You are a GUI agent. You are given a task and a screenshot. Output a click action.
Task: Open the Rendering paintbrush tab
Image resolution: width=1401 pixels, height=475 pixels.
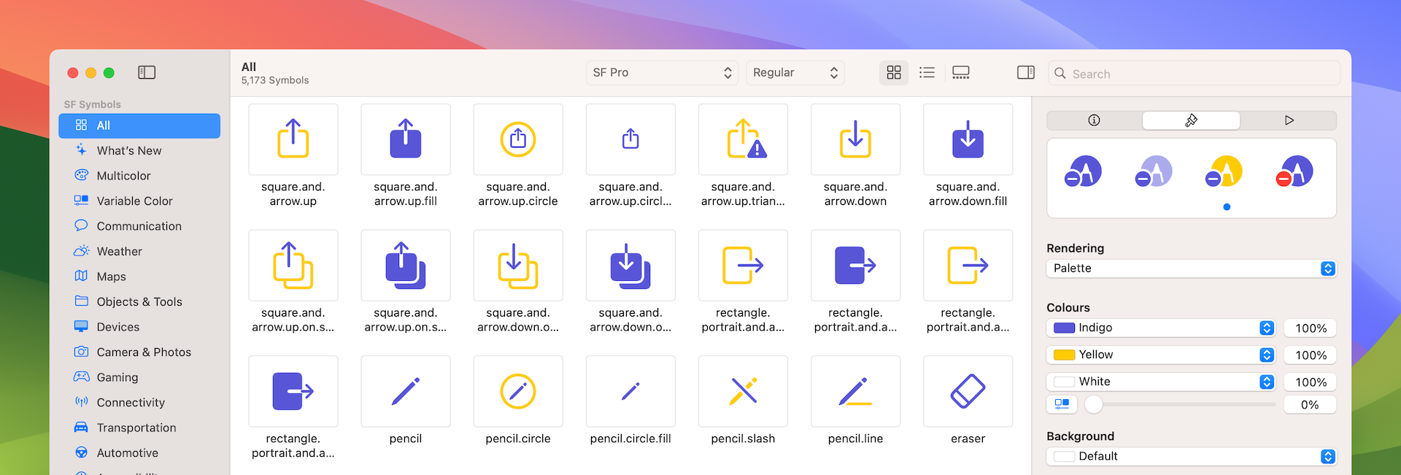(1191, 120)
